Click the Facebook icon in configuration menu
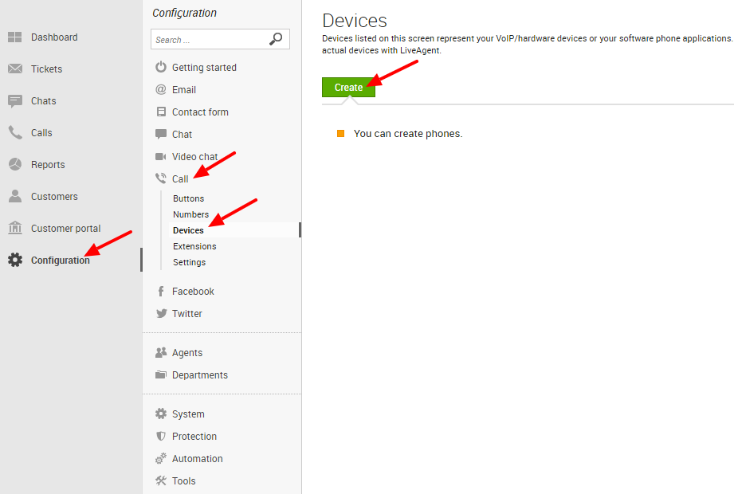The image size is (734, 494). point(160,292)
